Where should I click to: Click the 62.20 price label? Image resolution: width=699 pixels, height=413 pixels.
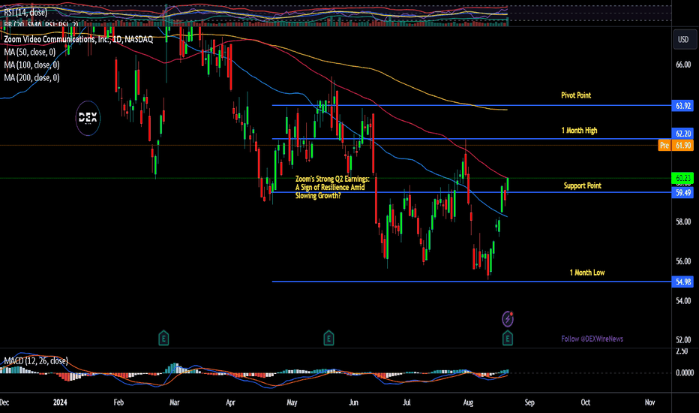point(682,134)
